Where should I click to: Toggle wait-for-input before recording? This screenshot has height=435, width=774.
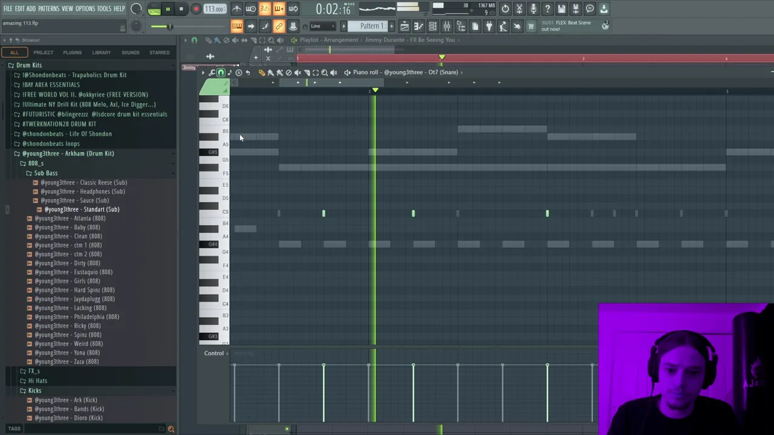[x=250, y=9]
